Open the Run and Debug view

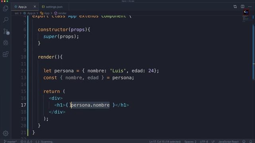coord(6,43)
